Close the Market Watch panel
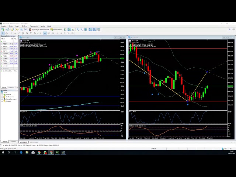Image resolution: width=236 pixels, height=177 pixels. tap(17, 36)
